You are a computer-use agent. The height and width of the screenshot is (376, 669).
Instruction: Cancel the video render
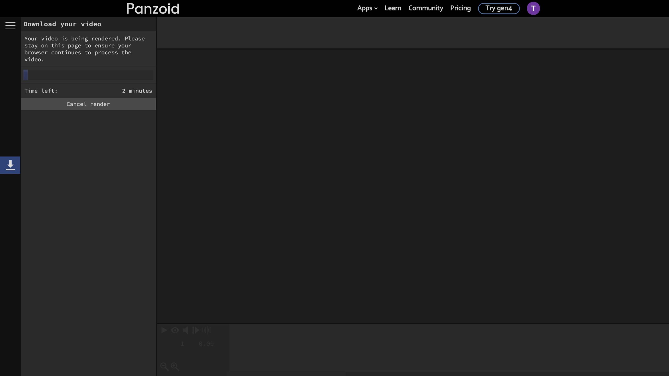[x=88, y=104]
